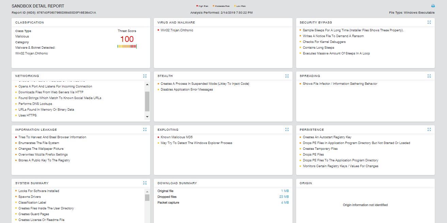Viewport: 447px width, 223px height.
Task: Open Information Leakage panel in expanded view
Action: (x=145, y=130)
